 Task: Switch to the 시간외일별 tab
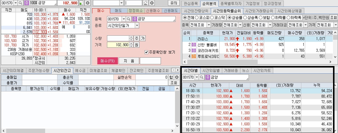(x=211, y=70)
